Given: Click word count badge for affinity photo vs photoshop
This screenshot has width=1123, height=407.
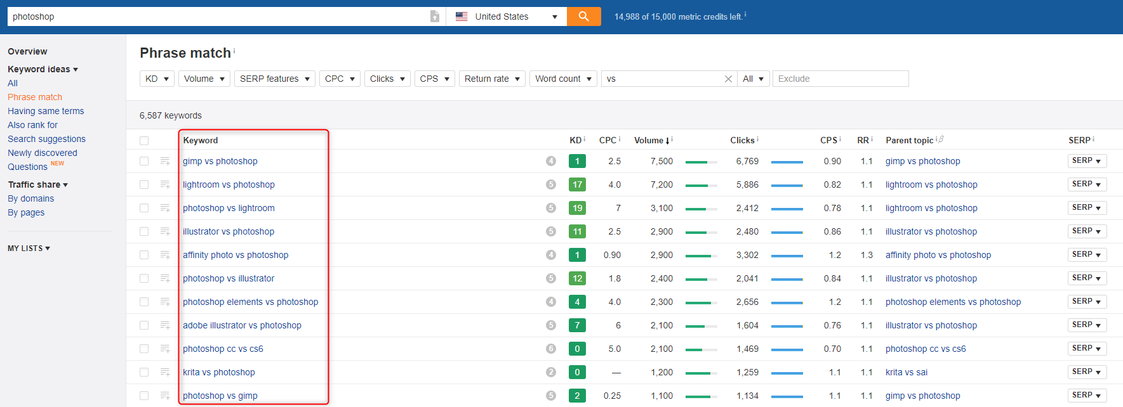Looking at the screenshot, I should 551,255.
